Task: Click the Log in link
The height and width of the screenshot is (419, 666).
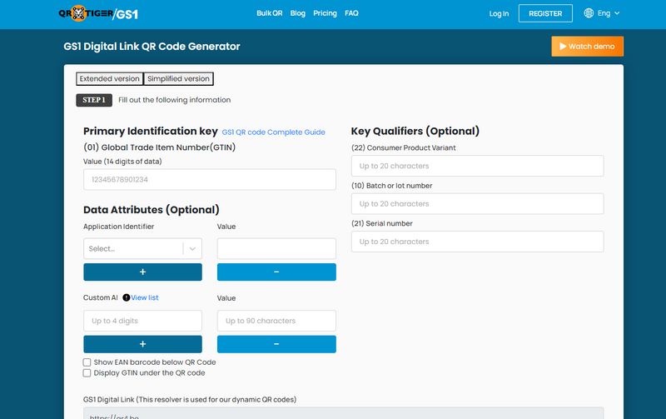Action: 499,13
